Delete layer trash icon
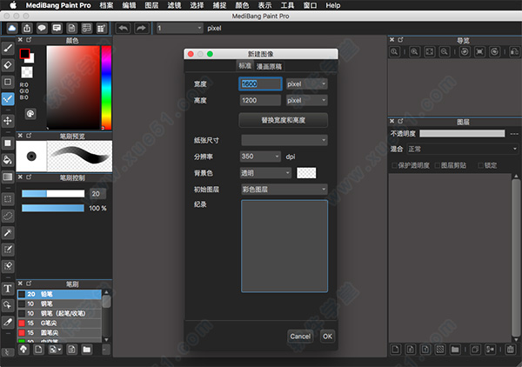 tap(510, 350)
